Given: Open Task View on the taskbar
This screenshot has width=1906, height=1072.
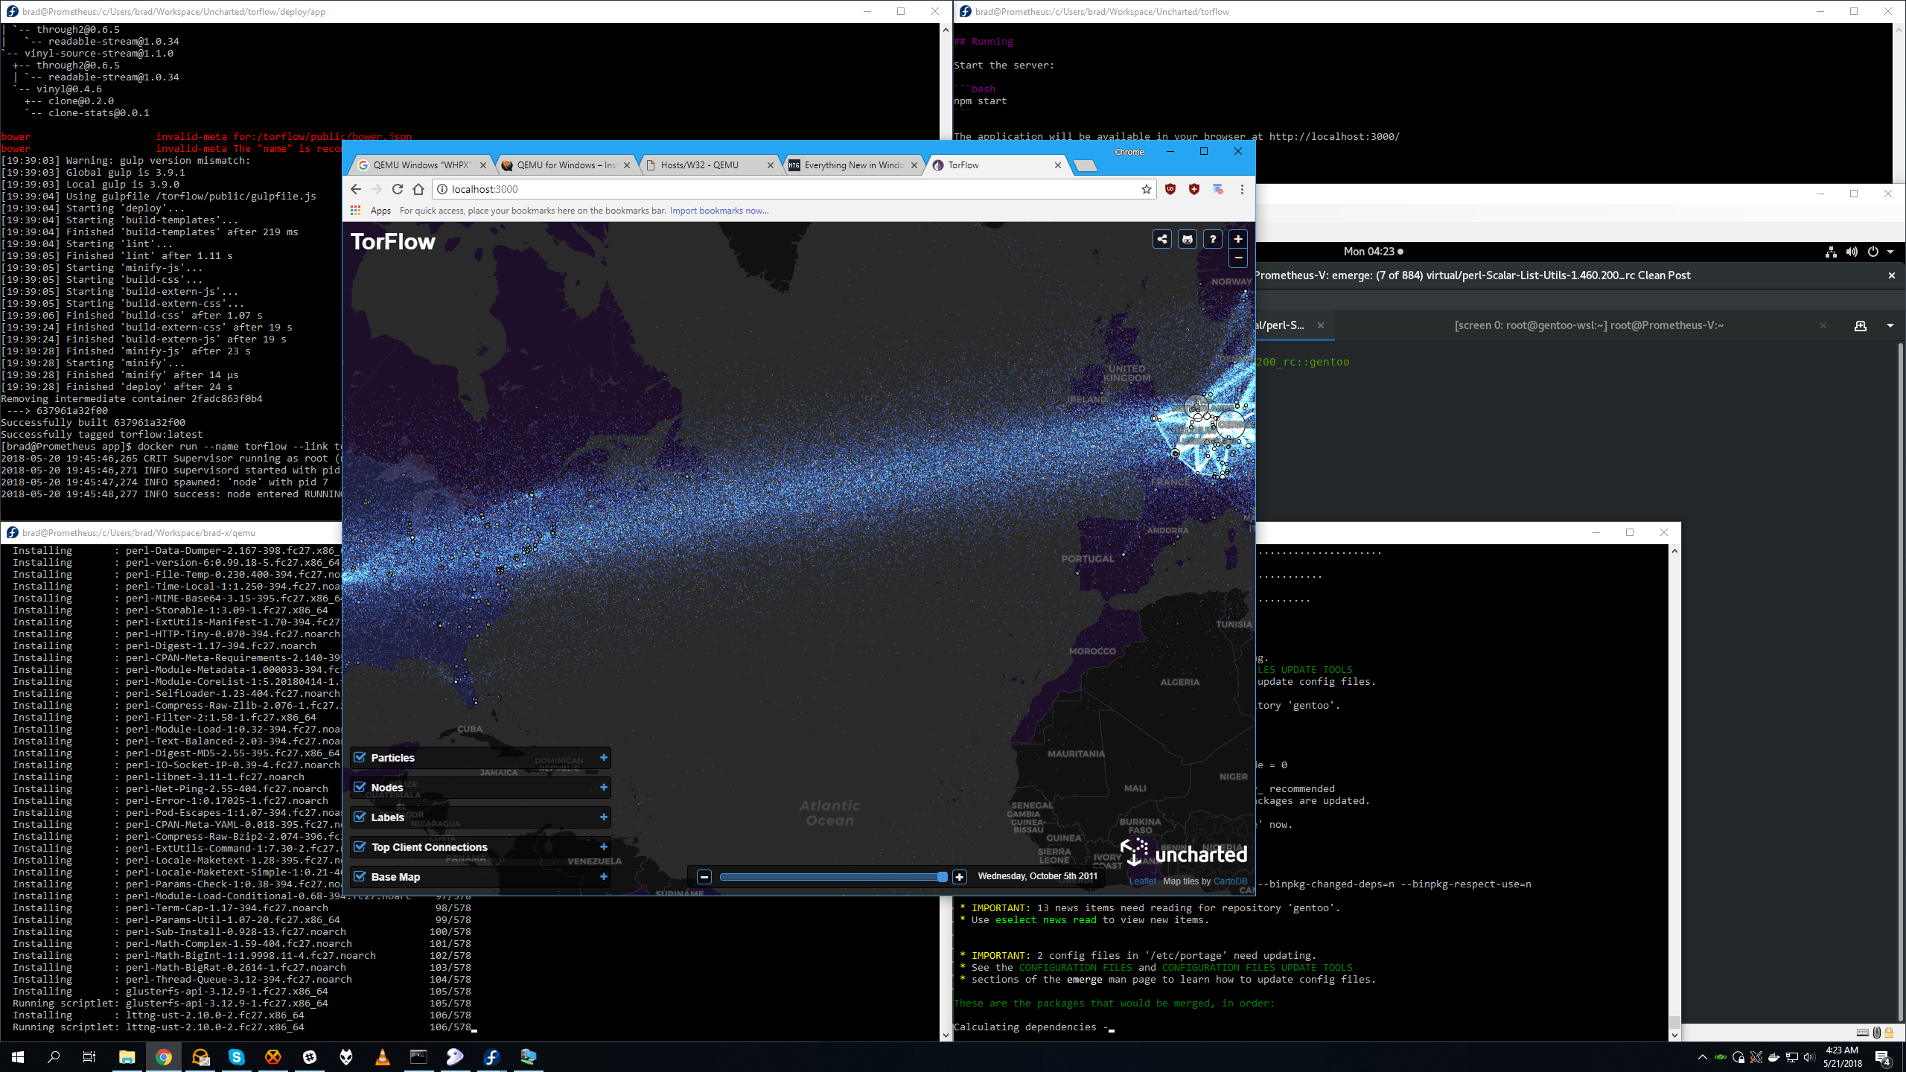Looking at the screenshot, I should (x=89, y=1057).
